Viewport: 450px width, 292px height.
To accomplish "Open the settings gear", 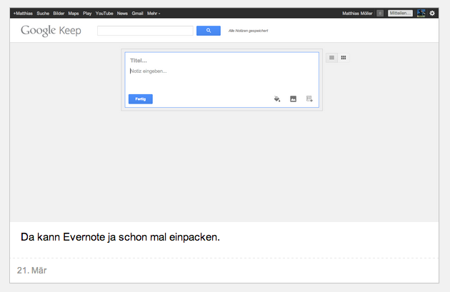I will (432, 13).
